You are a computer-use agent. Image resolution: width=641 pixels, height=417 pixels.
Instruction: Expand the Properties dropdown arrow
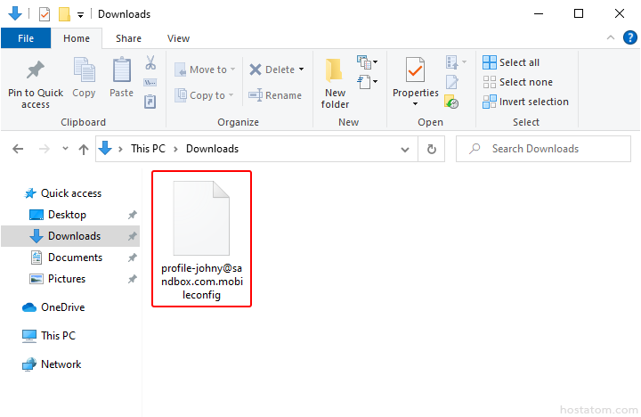(x=416, y=104)
